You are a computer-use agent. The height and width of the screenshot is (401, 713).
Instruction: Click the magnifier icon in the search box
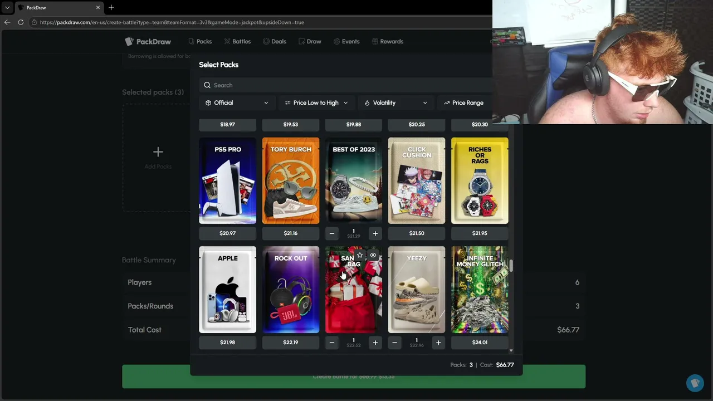click(207, 85)
